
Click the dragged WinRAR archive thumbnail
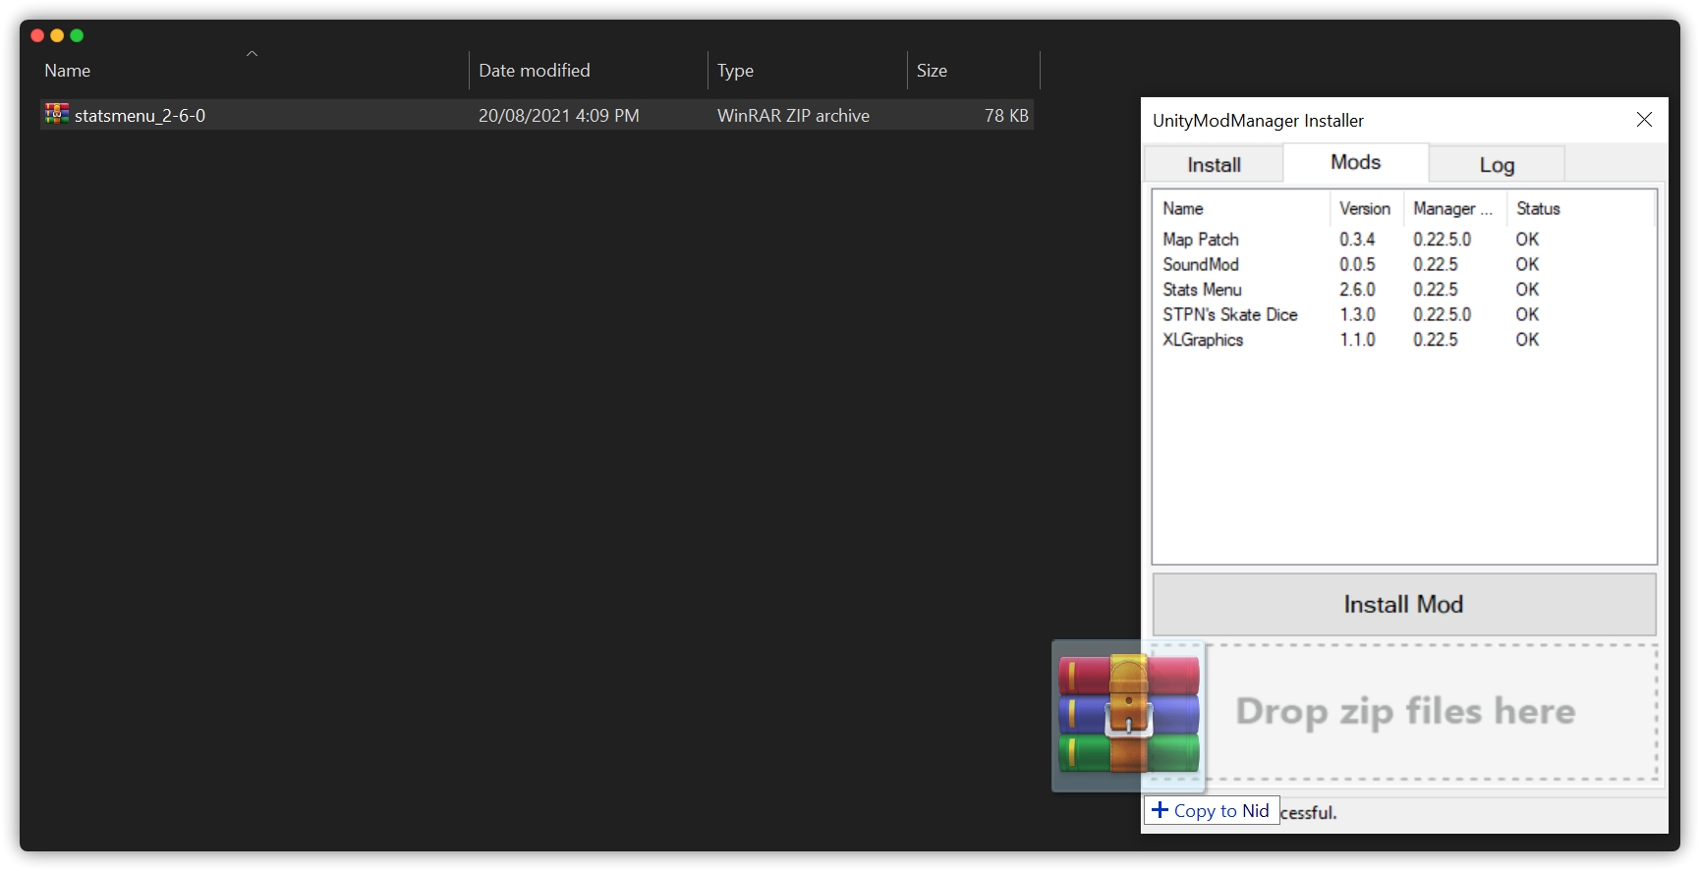pos(1128,716)
